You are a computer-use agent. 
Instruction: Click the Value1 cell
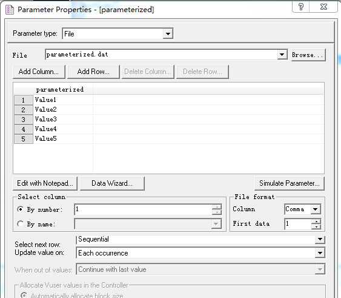[x=63, y=100]
